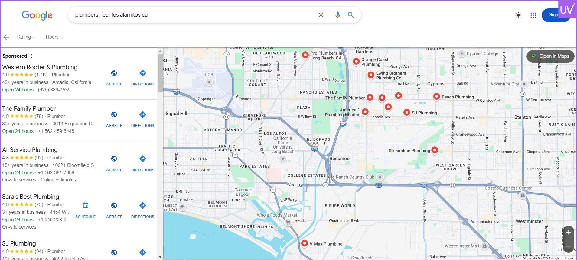The image size is (577, 260).
Task: Click the scrollbar down arrow in results
Action: pyautogui.click(x=160, y=257)
